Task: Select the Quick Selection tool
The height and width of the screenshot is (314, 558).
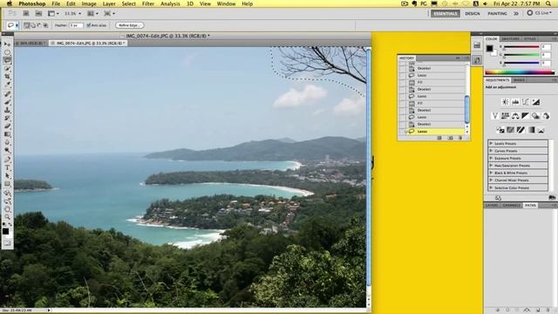Action: point(7,68)
